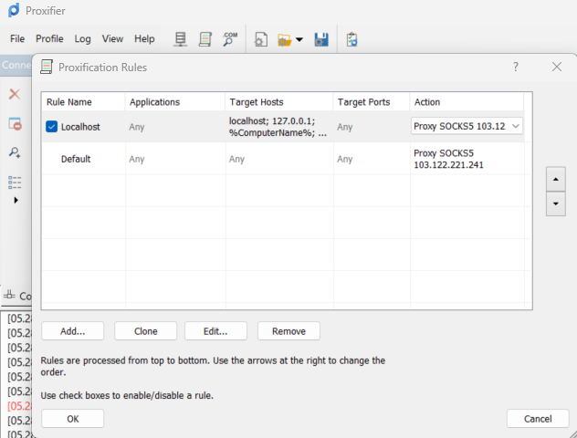The image size is (577, 438).
Task: Open the Profile menu
Action: click(49, 39)
